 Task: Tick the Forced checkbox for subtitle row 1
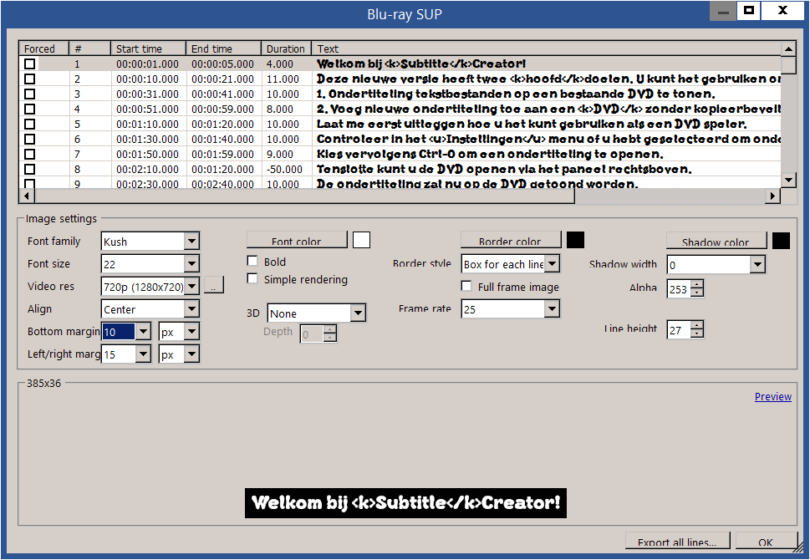click(30, 64)
